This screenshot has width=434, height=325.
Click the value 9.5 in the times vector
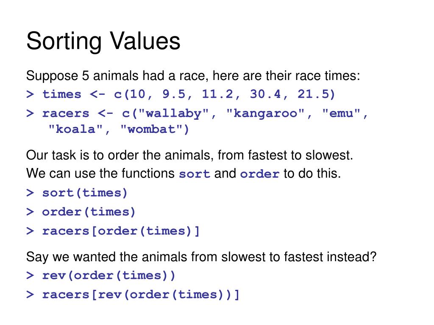tap(174, 94)
